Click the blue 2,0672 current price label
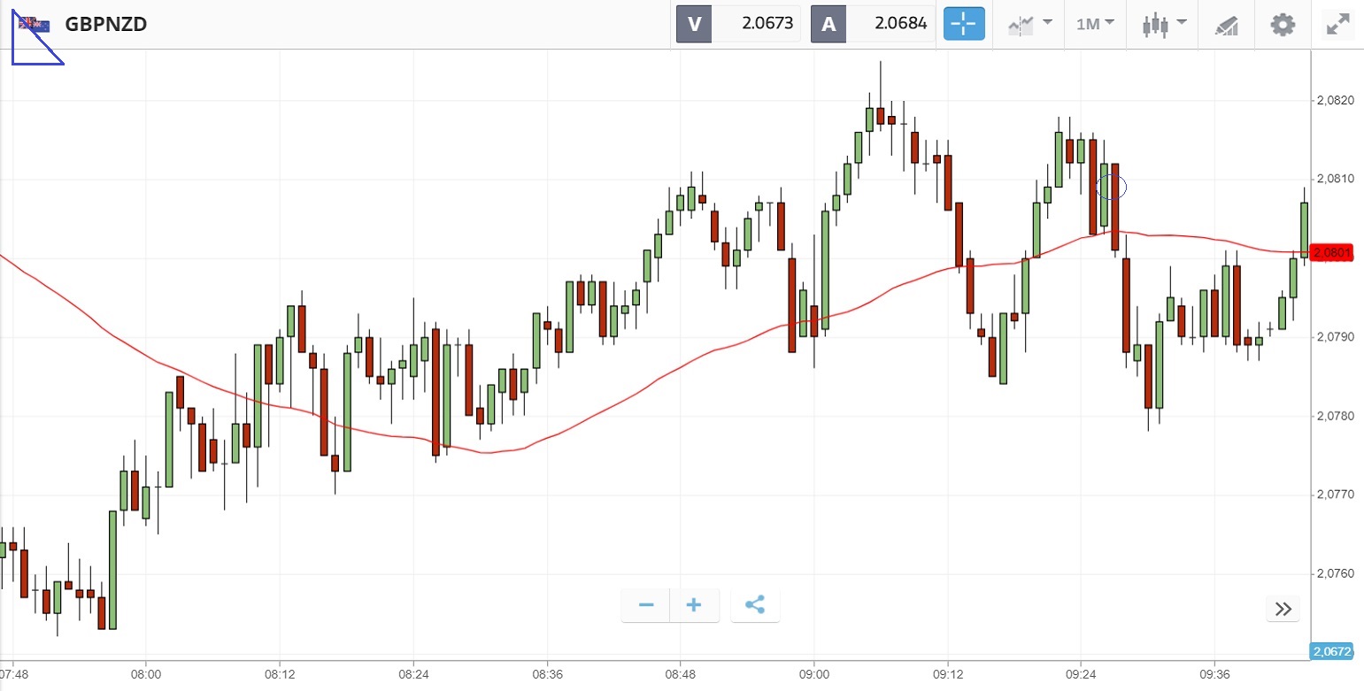 coord(1332,651)
